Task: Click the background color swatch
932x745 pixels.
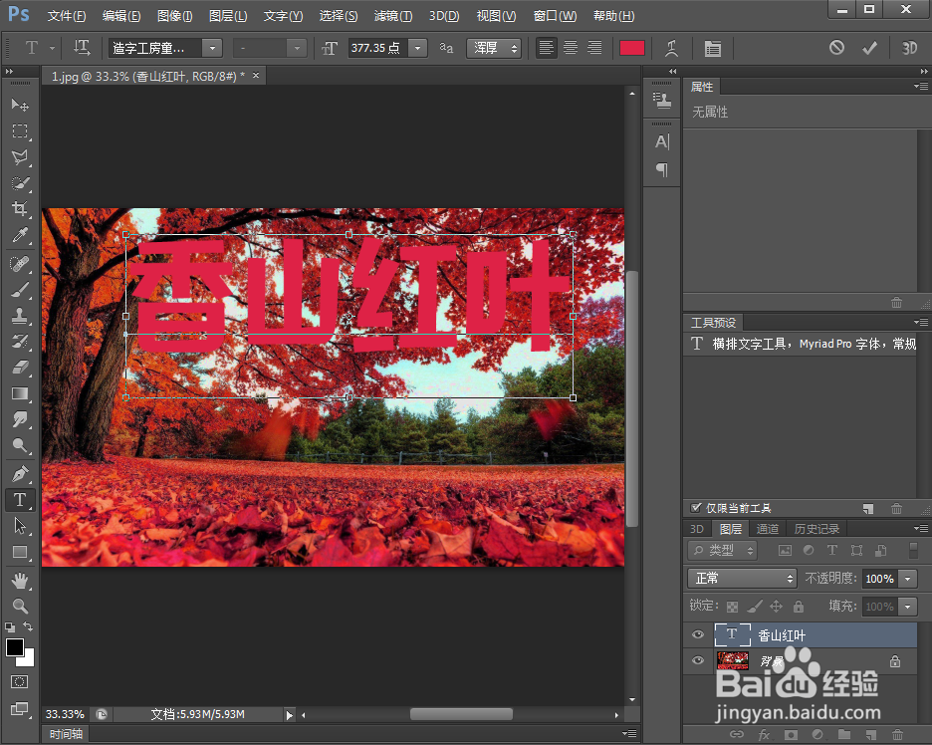Action: 28,660
